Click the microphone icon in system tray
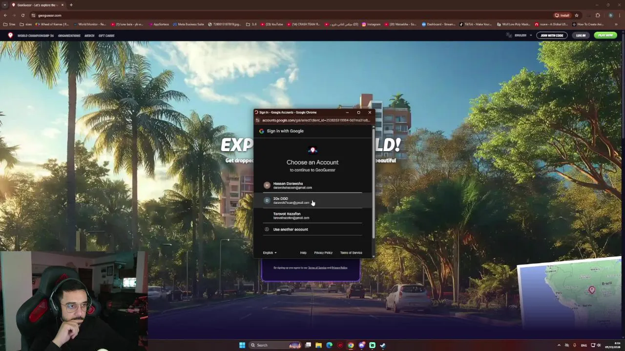The width and height of the screenshot is (625, 351). pyautogui.click(x=575, y=345)
